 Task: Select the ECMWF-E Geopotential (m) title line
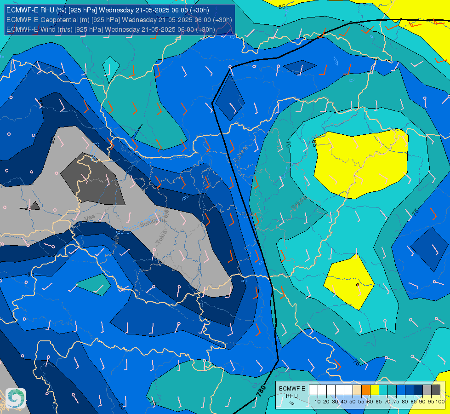pyautogui.click(x=119, y=20)
